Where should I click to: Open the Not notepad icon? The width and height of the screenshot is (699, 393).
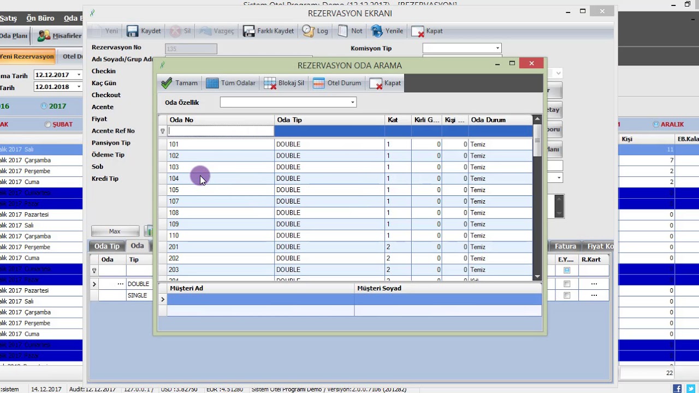click(x=343, y=31)
